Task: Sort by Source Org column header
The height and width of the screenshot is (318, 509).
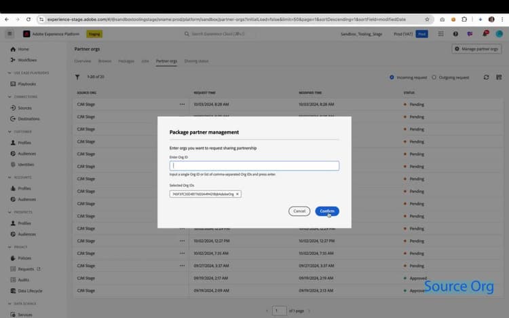Action: [87, 93]
